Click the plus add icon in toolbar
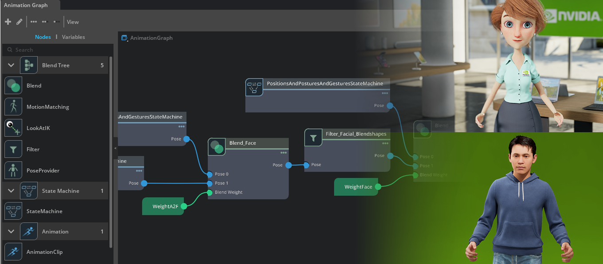Viewport: 603px width, 264px height. tap(8, 22)
